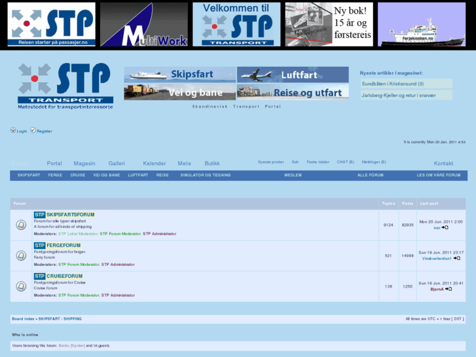Open user profile Vinskvettenfan1
This screenshot has height=357, width=476.
coord(437,259)
